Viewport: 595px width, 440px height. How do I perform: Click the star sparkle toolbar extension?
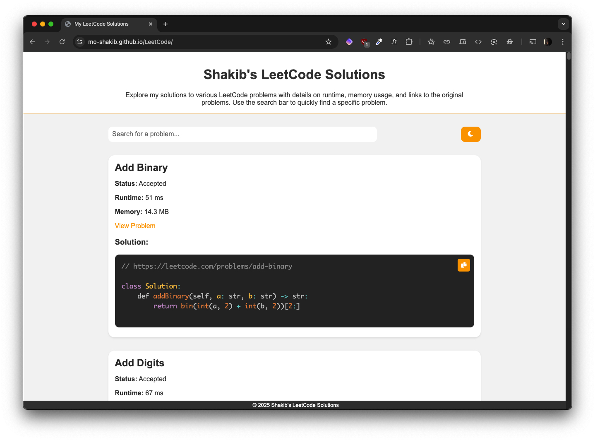coord(431,42)
